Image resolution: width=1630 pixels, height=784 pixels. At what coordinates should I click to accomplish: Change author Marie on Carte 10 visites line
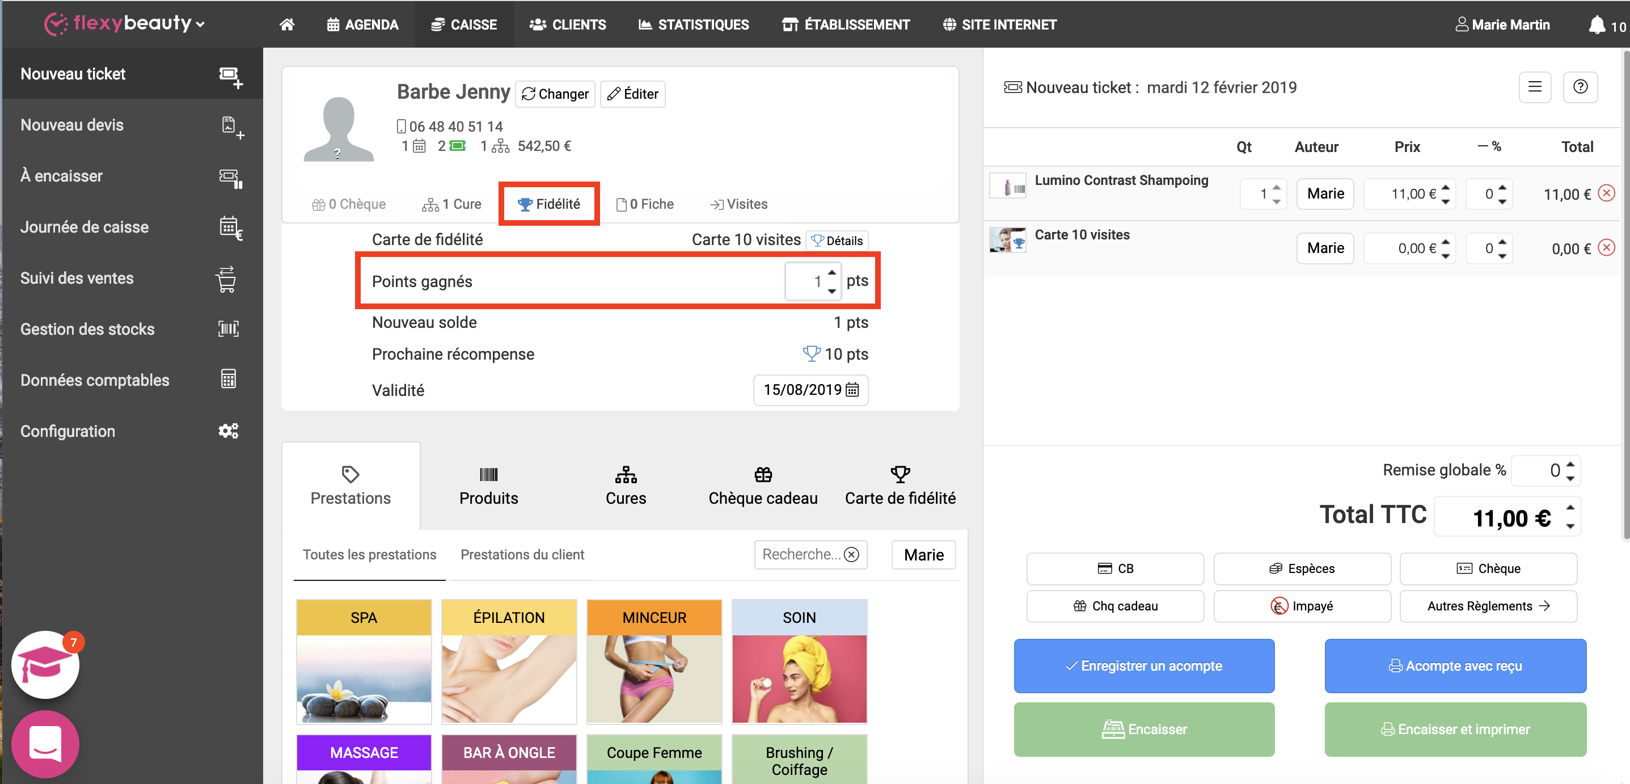[x=1325, y=247]
